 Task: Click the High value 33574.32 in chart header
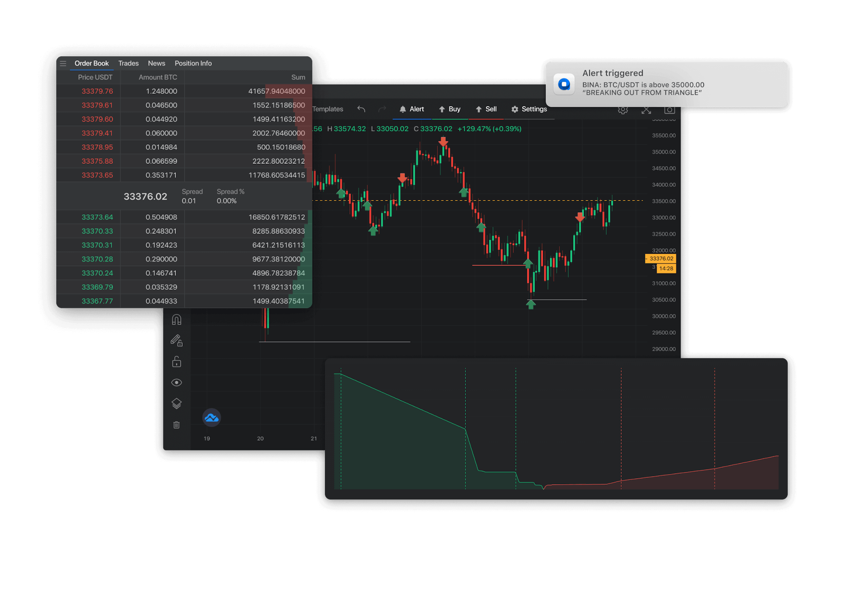tap(350, 129)
